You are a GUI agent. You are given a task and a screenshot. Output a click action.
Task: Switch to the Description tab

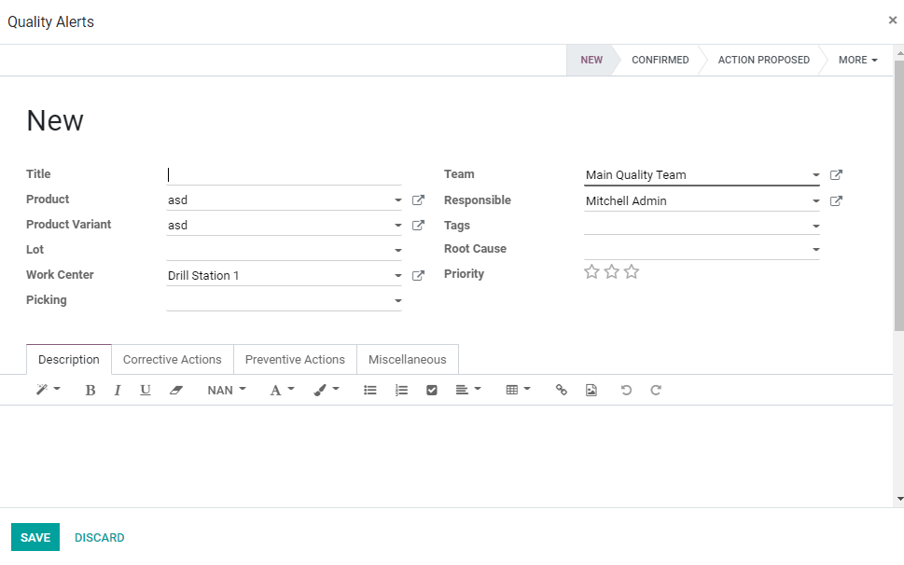coord(69,359)
